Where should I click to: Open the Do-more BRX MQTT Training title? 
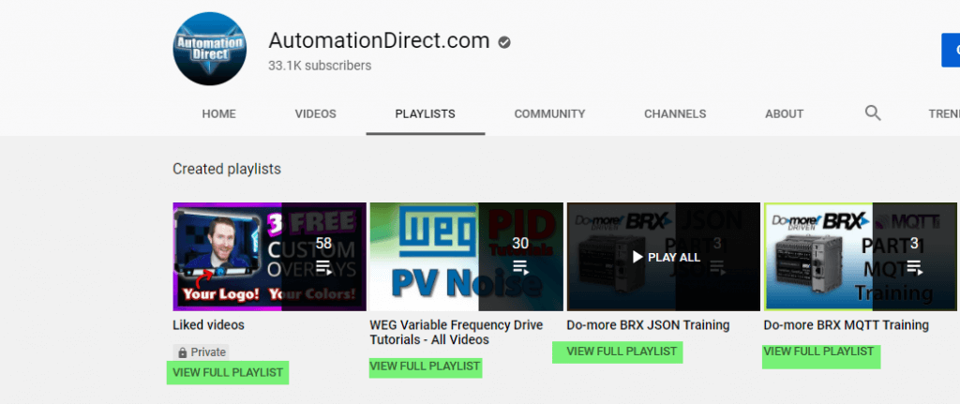[x=846, y=325]
